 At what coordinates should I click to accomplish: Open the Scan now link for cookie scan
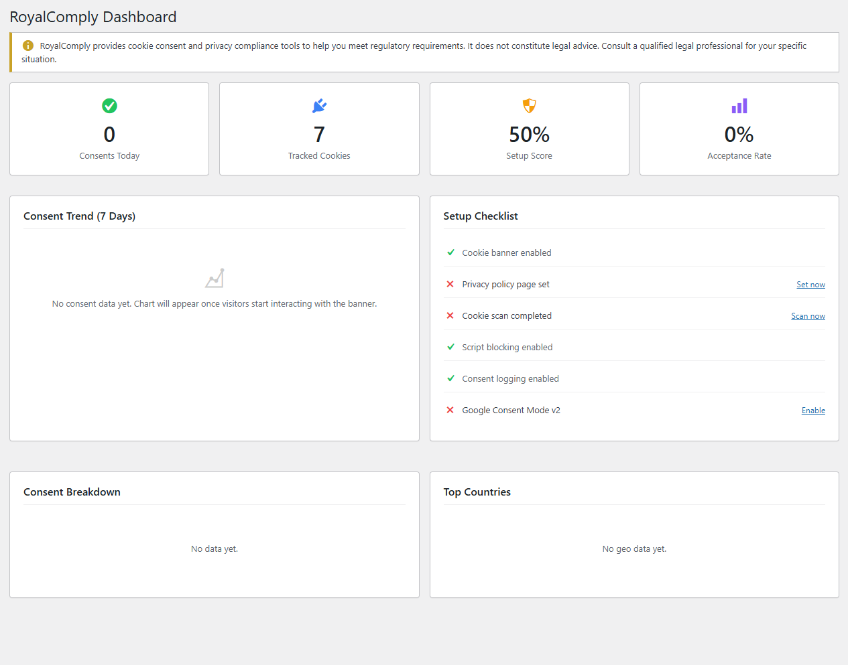point(808,316)
